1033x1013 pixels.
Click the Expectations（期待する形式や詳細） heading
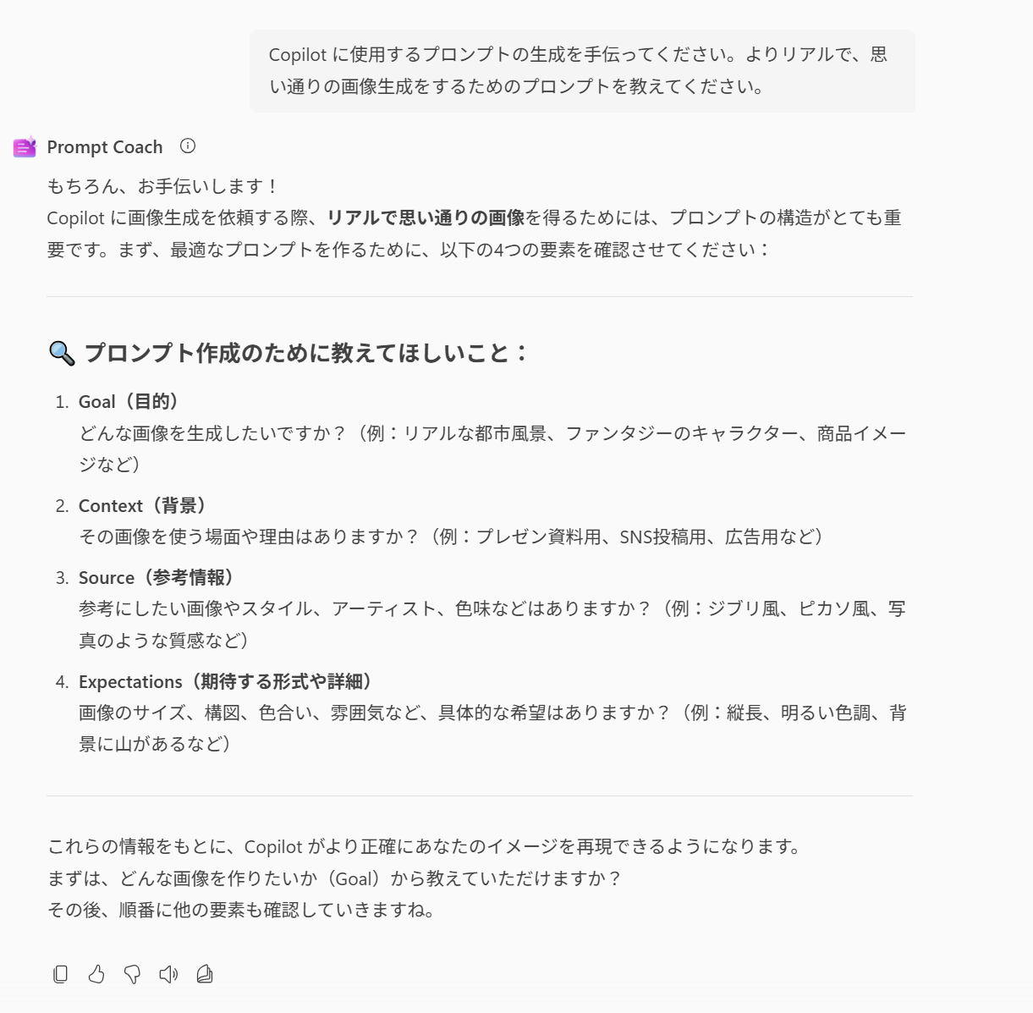coord(226,682)
